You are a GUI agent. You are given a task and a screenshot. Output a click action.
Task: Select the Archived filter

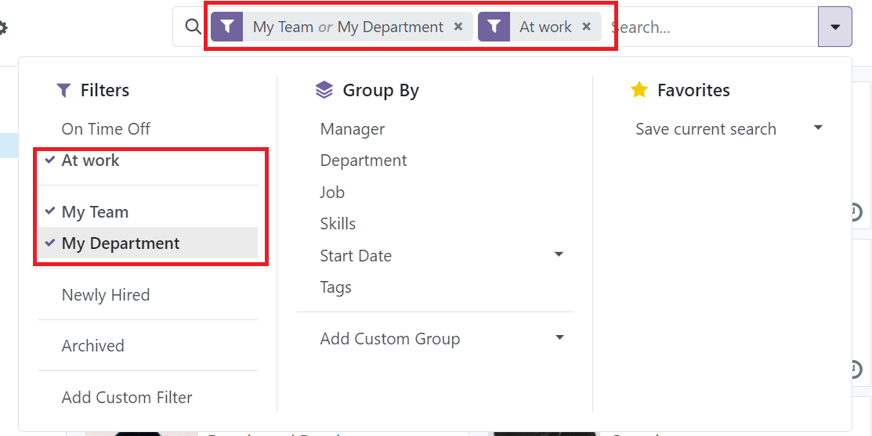[x=92, y=346]
